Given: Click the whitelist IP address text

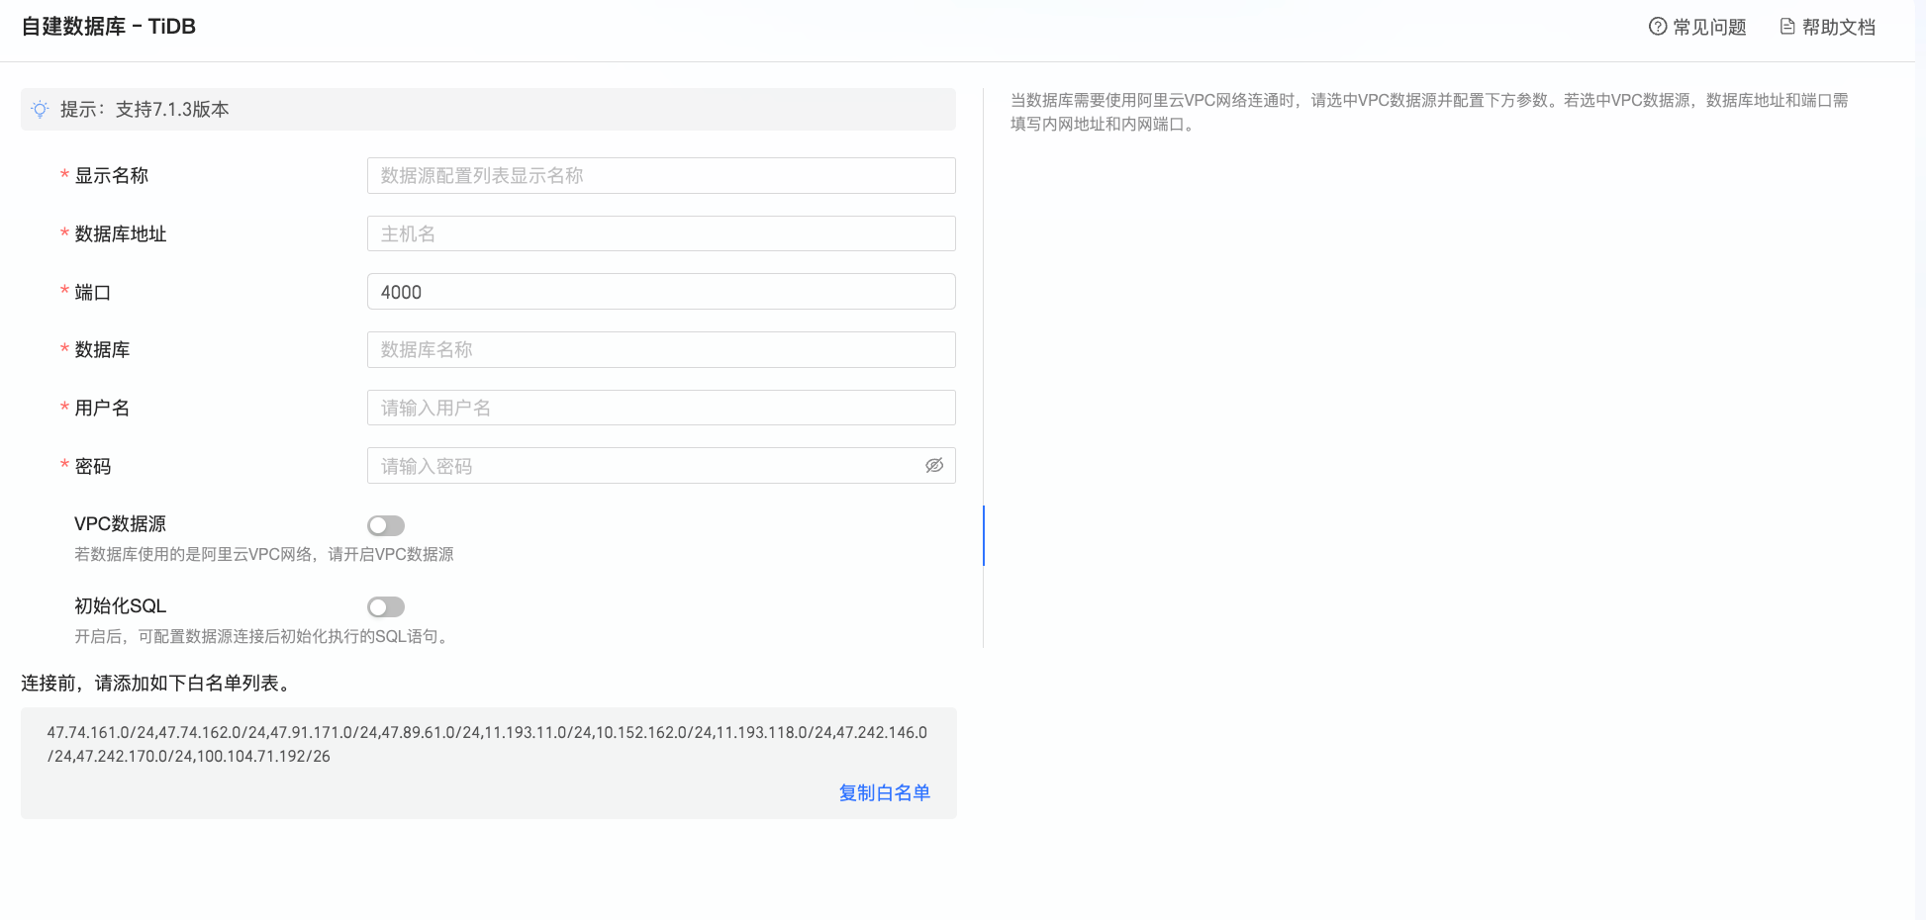Looking at the screenshot, I should click(x=487, y=744).
